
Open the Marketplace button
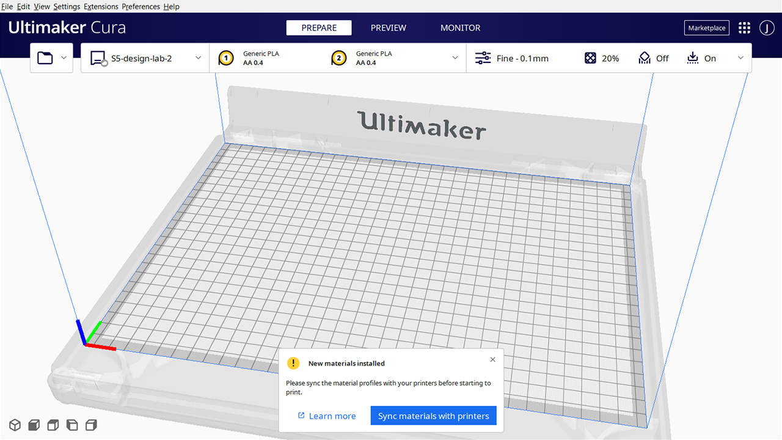pyautogui.click(x=707, y=28)
